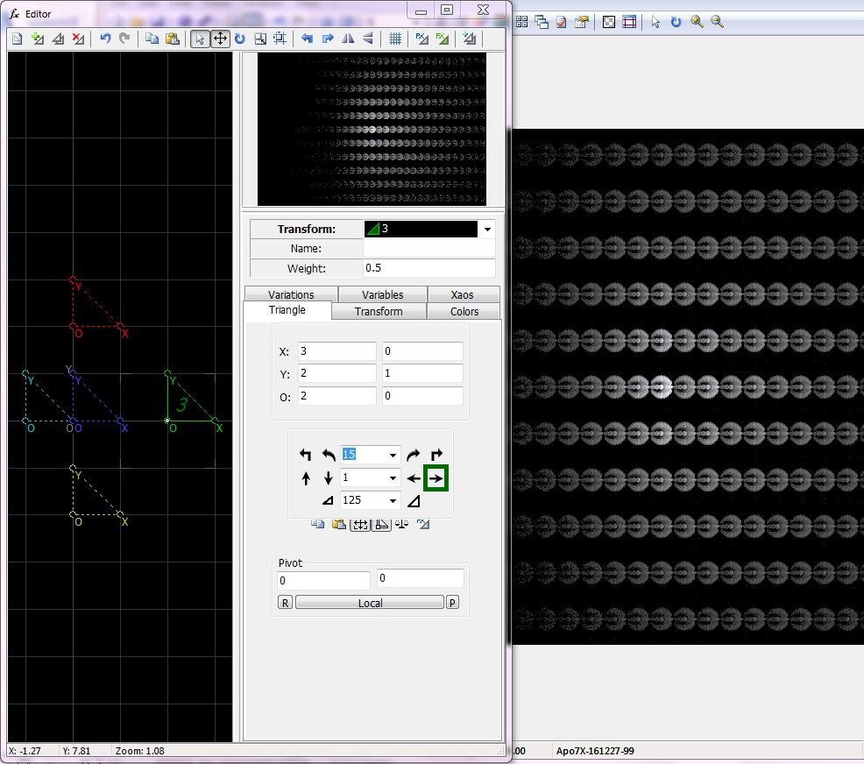Move the triangle left
The image size is (864, 764).
pos(414,478)
